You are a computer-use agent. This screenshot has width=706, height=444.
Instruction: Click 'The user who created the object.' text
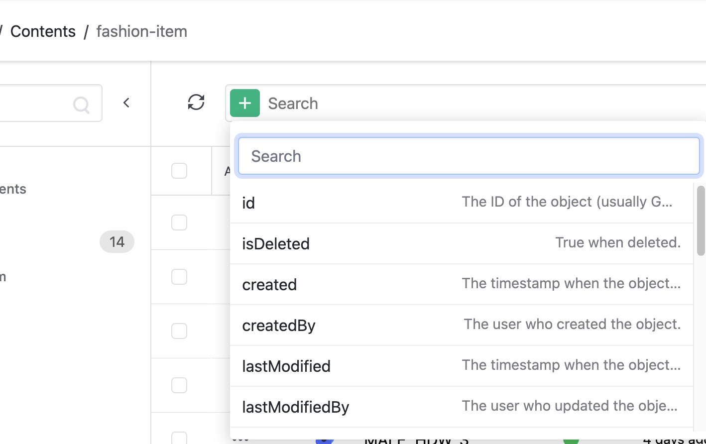click(x=572, y=324)
